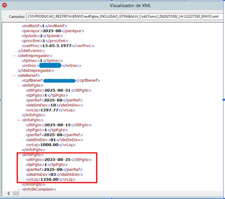Collapse the ideEmpregador node
Image resolution: width=225 pixels, height=199 pixels.
point(14,56)
